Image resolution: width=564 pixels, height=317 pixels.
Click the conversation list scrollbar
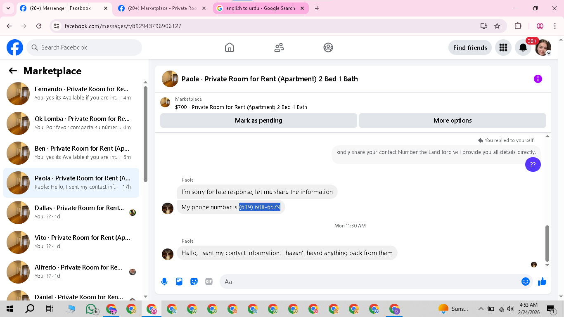pos(145,134)
